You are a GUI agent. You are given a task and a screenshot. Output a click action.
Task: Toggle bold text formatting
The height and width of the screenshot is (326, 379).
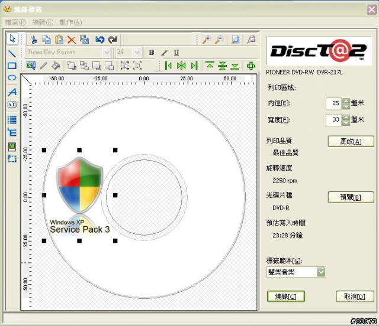pos(152,53)
